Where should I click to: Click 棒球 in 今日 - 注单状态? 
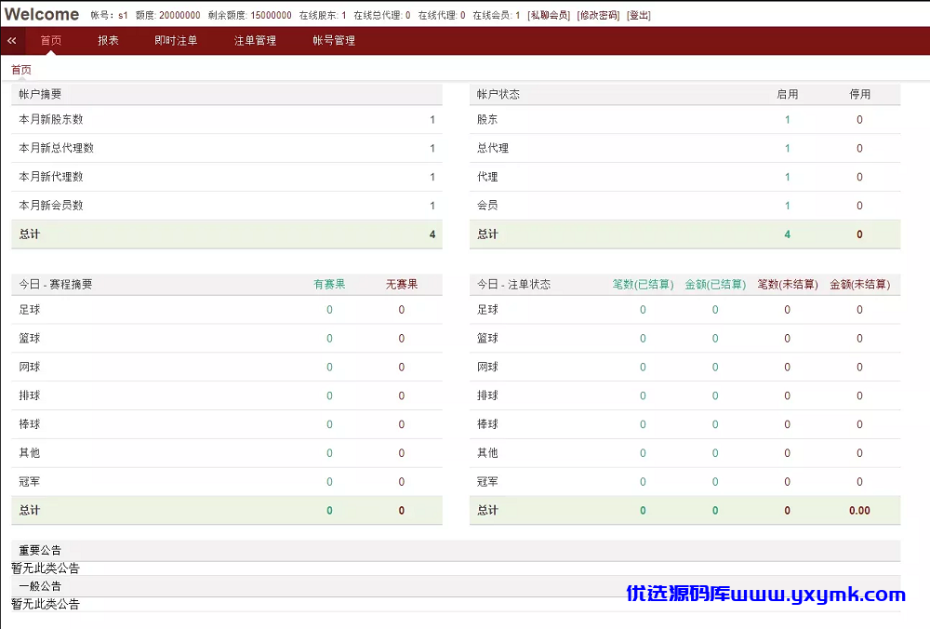point(487,424)
